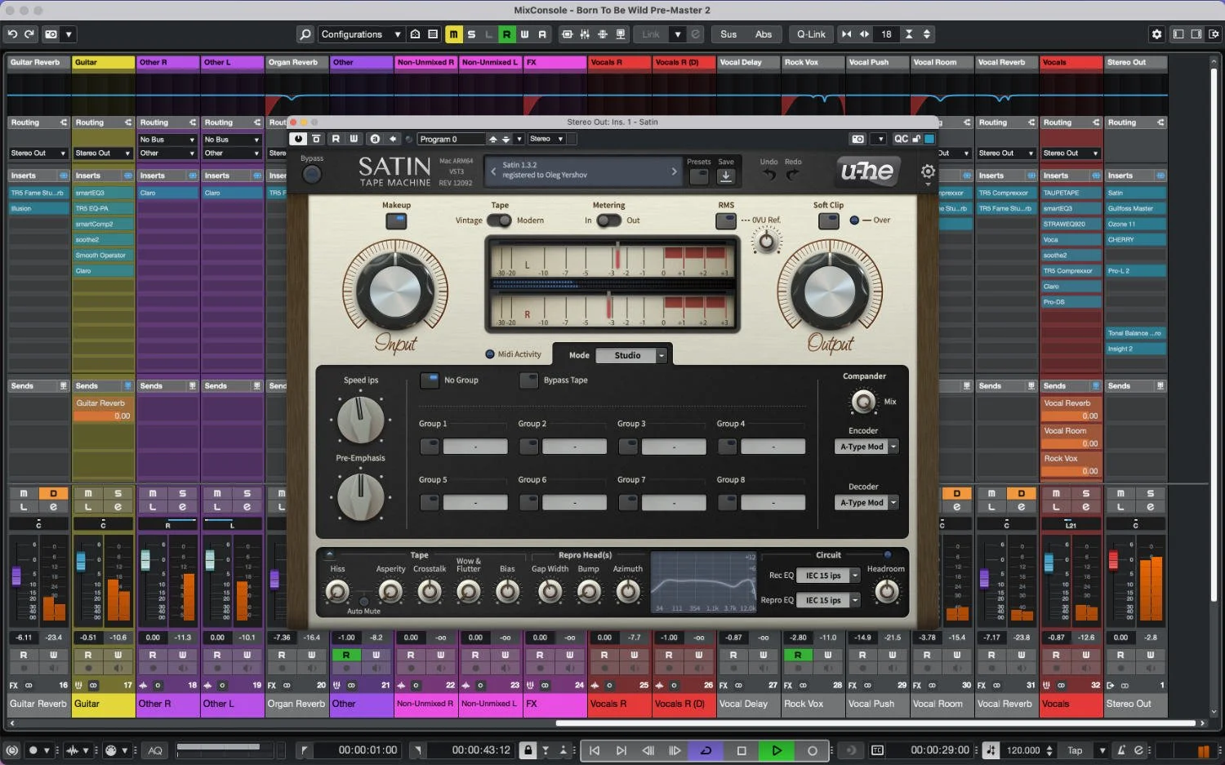Screen dimensions: 1225x765
Task: Go to previous Satin preset arrow
Action: coord(493,171)
